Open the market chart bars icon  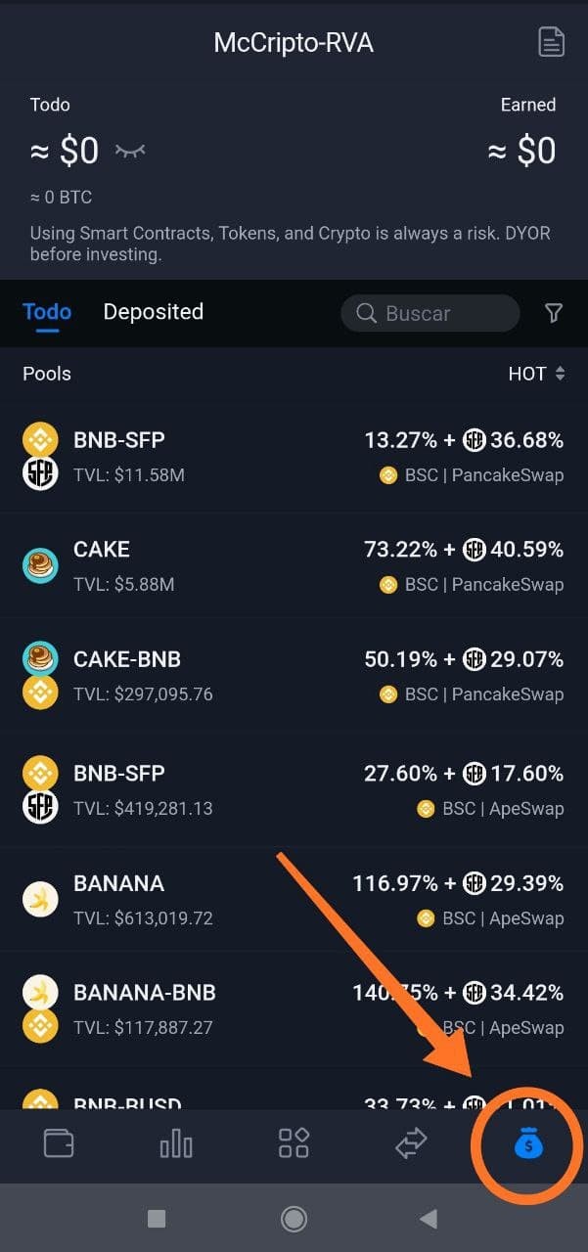(x=176, y=1143)
